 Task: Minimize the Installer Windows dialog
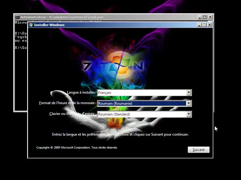[x=199, y=25]
